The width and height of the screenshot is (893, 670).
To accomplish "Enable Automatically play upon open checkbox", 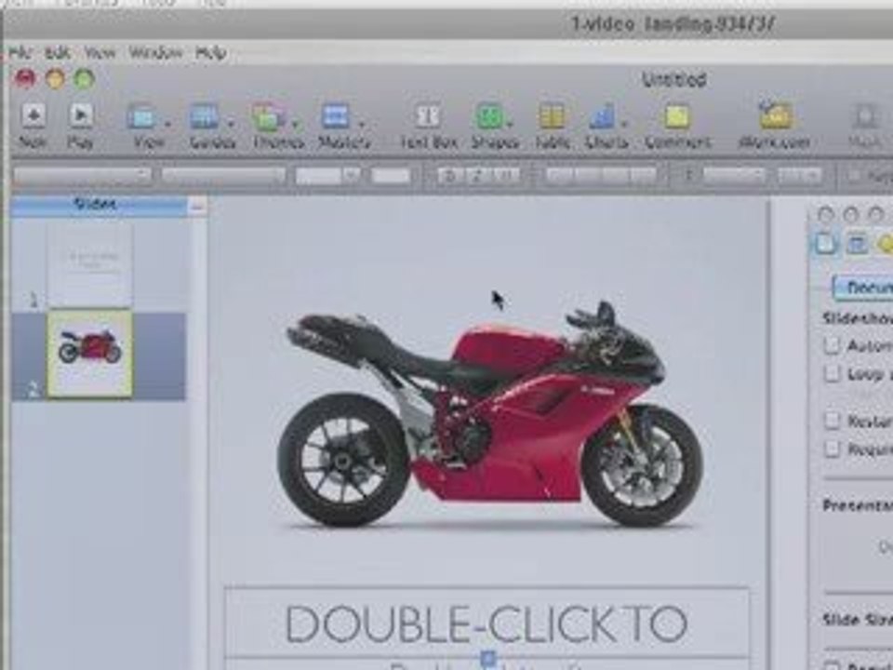I will click(x=833, y=346).
